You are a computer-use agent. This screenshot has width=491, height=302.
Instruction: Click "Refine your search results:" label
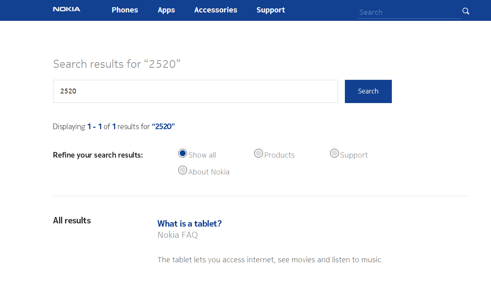click(98, 155)
